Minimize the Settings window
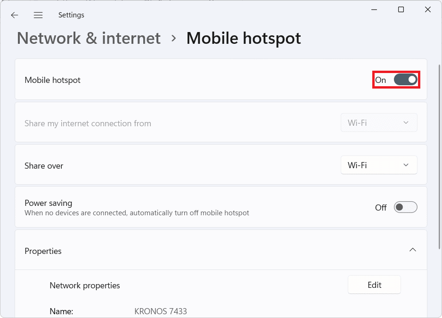The width and height of the screenshot is (442, 318). [374, 9]
